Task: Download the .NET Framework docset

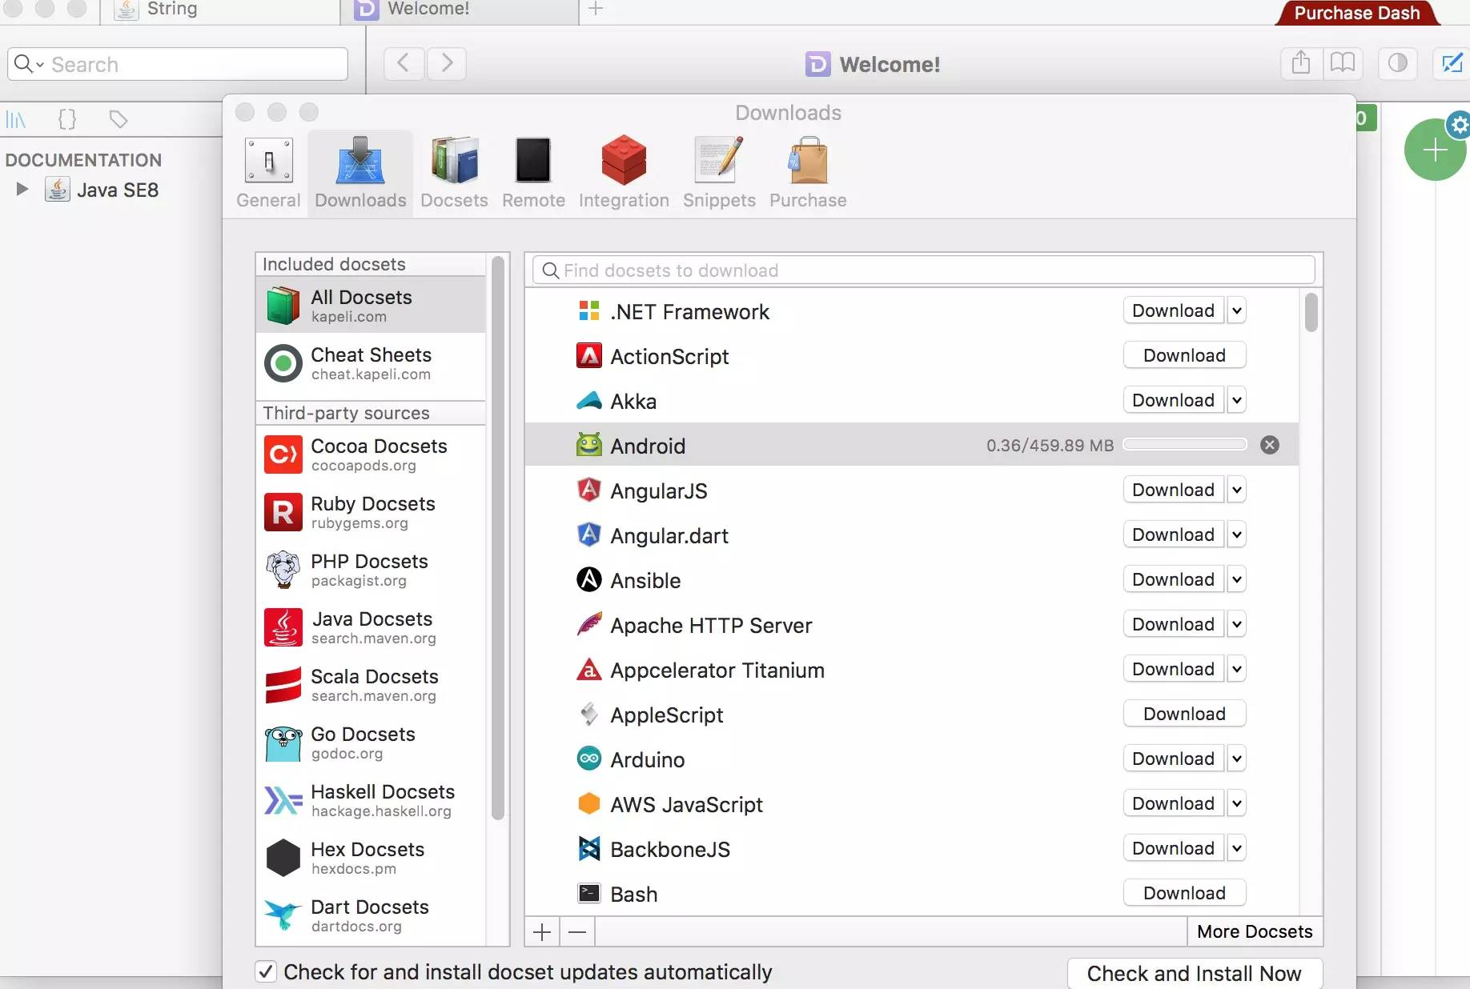Action: tap(1174, 310)
